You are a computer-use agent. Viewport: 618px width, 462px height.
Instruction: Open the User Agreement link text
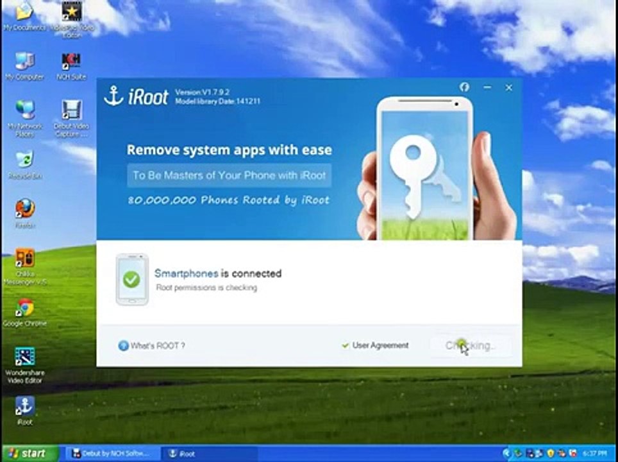(x=380, y=345)
